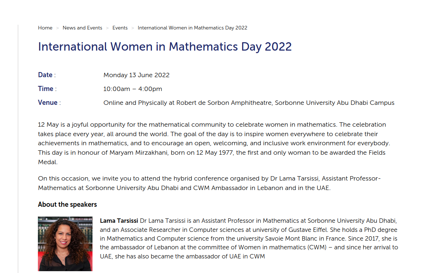Click the current-page breadcrumb for Mathematics Day 2022
This screenshot has height=273, width=441.
(x=192, y=28)
